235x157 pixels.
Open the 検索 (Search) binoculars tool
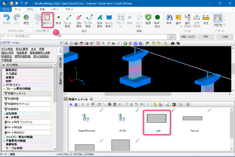pos(169,19)
